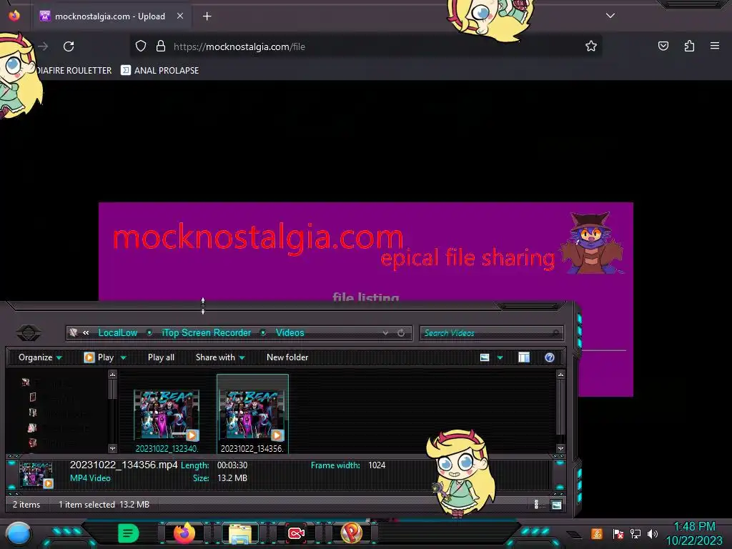
Task: Bookmark this page with the star icon
Action: 591,46
